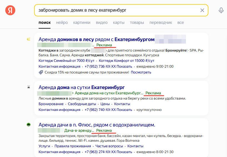Viewport: 227px width, 157px height.
Task: Click the favicon of the first ad result
Action: (29, 39)
